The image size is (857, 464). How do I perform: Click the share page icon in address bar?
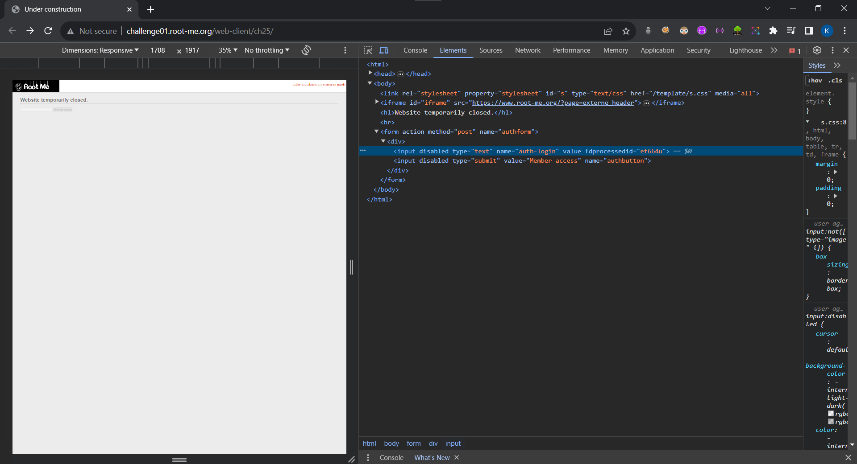coord(608,31)
